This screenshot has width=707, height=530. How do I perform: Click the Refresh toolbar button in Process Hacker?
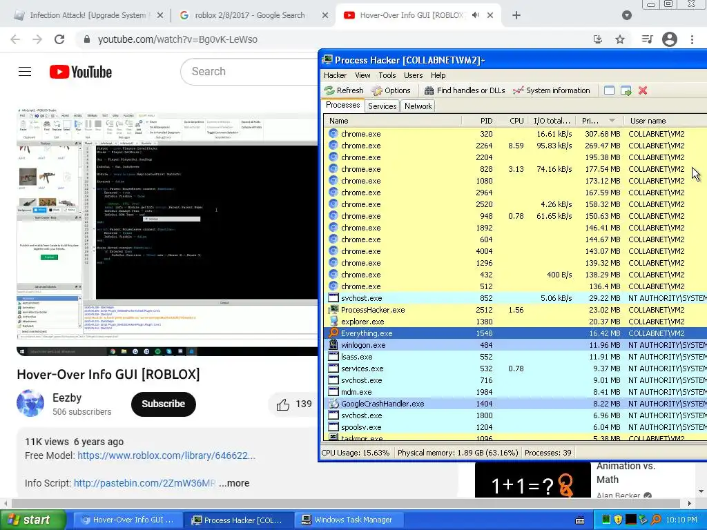tap(344, 90)
